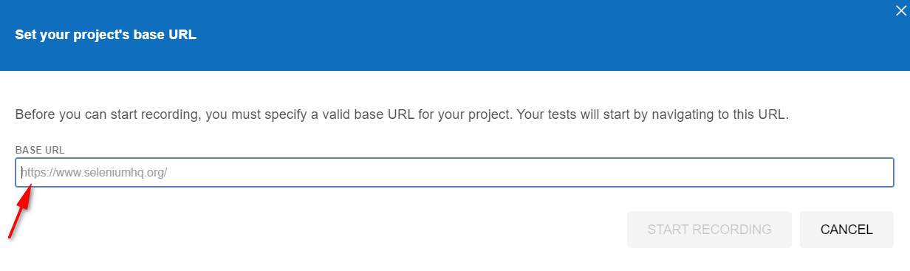Click the red arrow annotation
The image size is (910, 271).
pos(20,212)
